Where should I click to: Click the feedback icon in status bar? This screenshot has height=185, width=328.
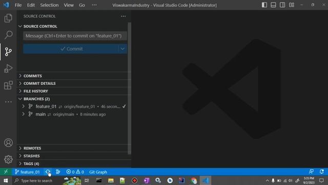pos(311,172)
